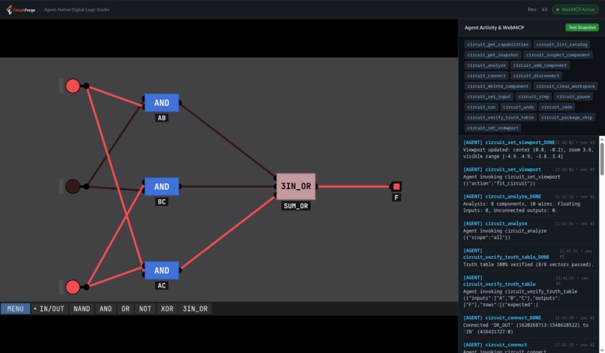The width and height of the screenshot is (605, 353).
Task: Choose OR from the component palette
Action: [x=126, y=309]
